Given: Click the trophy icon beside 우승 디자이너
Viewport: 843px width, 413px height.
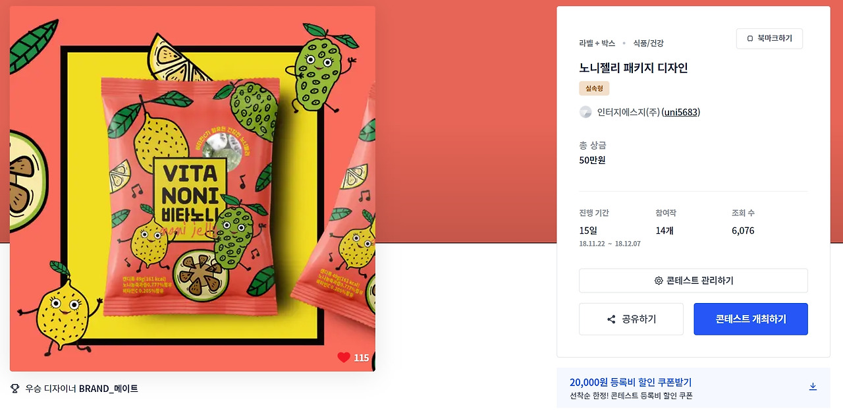Looking at the screenshot, I should point(15,389).
